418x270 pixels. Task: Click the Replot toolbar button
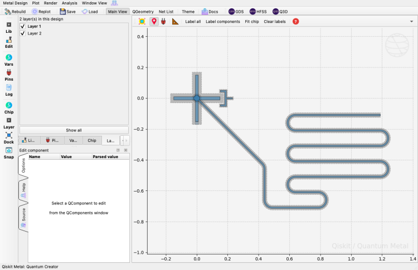[x=41, y=12]
